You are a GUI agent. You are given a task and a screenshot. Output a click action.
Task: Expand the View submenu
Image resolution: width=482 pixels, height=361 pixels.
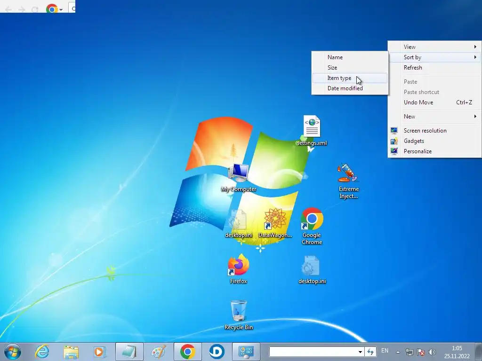[x=434, y=47]
